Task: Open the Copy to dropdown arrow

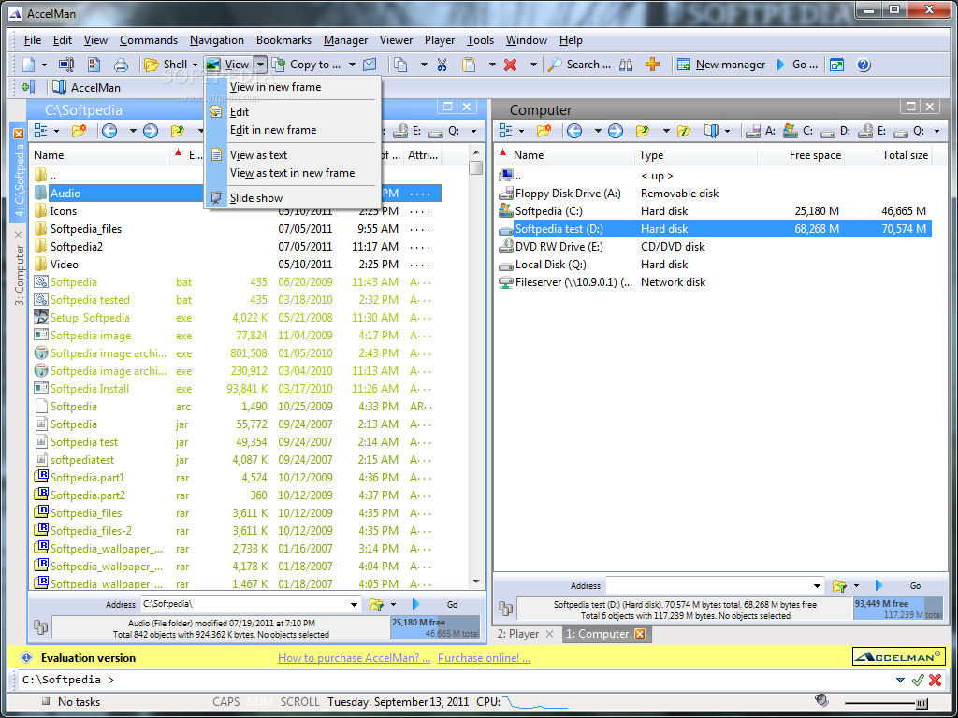Action: (352, 65)
